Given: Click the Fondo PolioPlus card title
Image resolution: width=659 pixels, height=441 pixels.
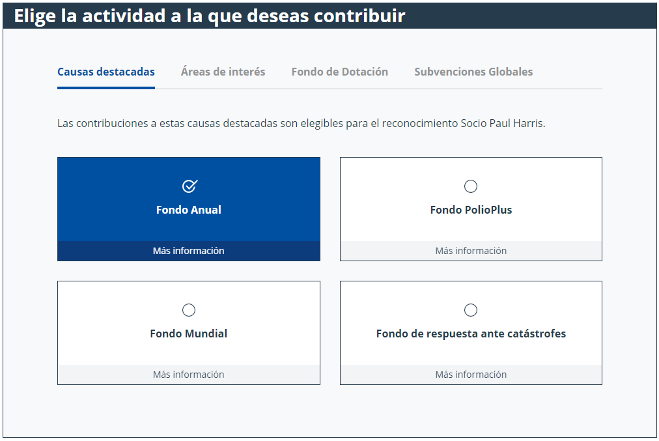Looking at the screenshot, I should pyautogui.click(x=471, y=210).
